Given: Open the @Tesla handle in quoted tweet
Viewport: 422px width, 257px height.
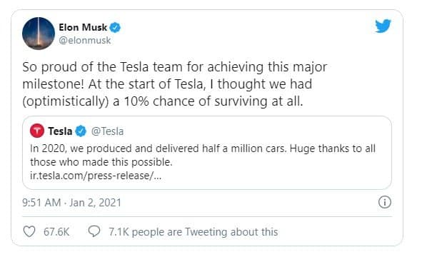Looking at the screenshot, I should (107, 131).
